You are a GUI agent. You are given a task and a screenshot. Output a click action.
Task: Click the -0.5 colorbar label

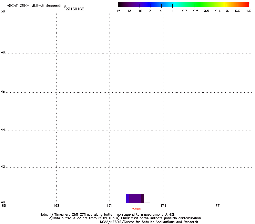(205, 11)
